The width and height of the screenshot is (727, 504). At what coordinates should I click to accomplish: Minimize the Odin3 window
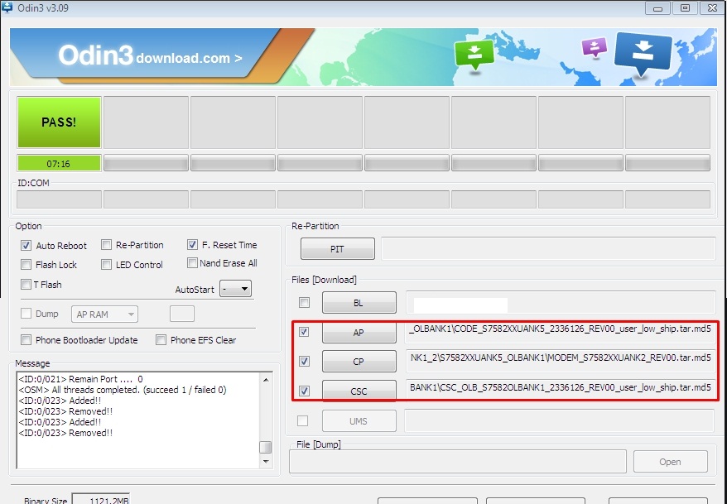[657, 8]
